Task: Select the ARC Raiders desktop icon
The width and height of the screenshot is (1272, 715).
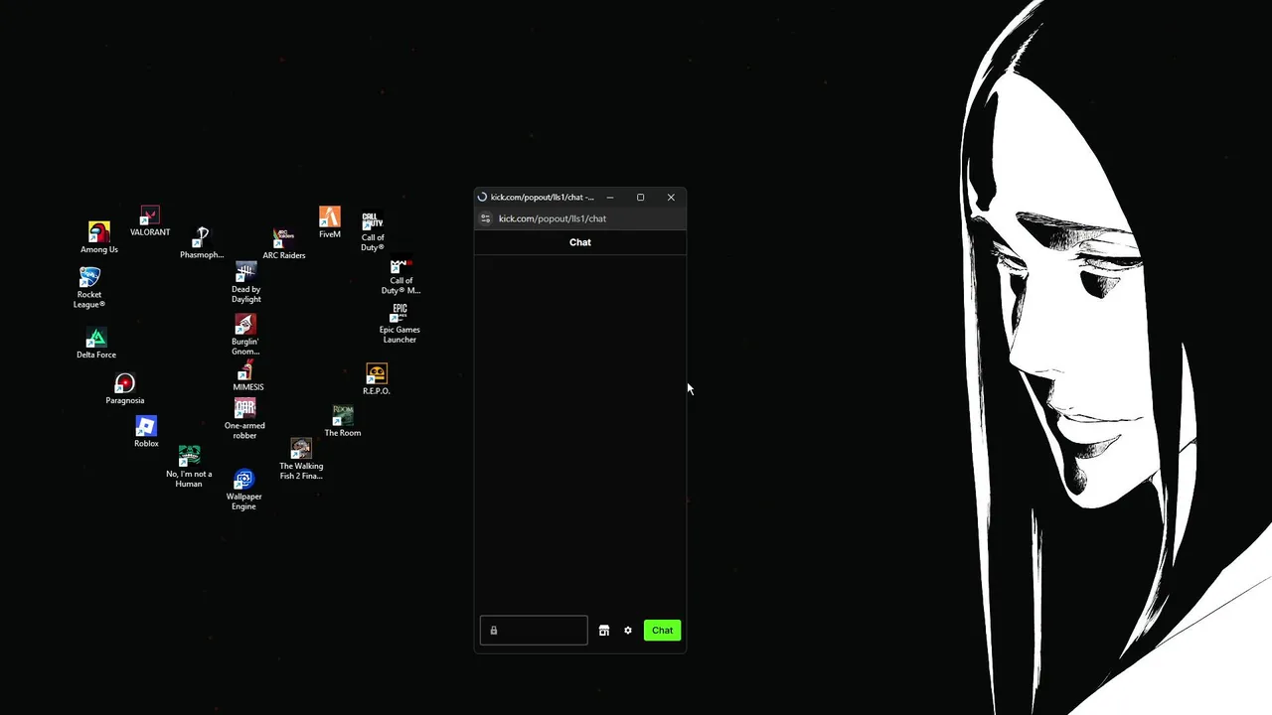Action: tap(283, 243)
